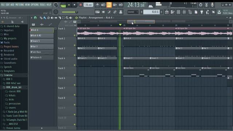Image resolution: width=233 pixels, height=131 pixels.
Task: Mute Track 2 via its green LED
Action: coord(75,45)
